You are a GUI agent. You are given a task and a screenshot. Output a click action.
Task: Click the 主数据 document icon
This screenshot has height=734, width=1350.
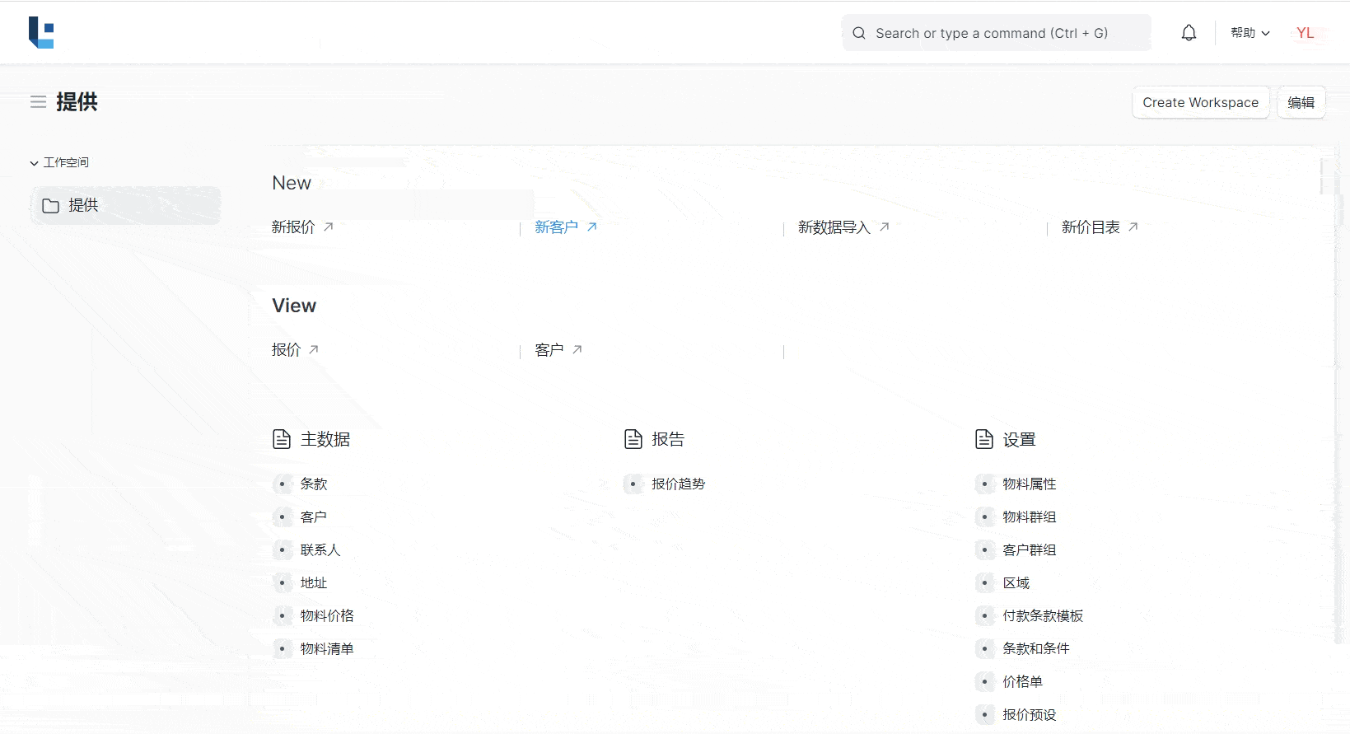pyautogui.click(x=282, y=439)
